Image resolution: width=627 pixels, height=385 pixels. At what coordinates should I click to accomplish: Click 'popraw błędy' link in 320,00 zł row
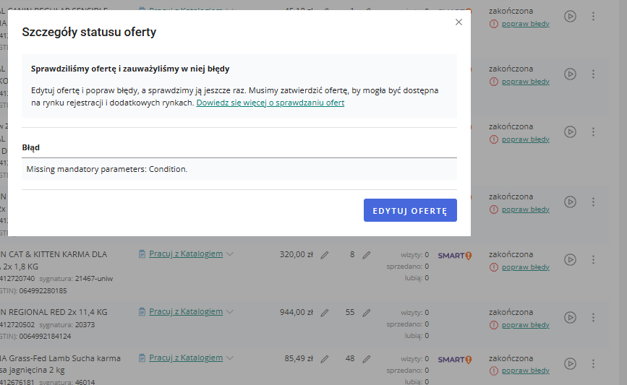[x=525, y=267]
